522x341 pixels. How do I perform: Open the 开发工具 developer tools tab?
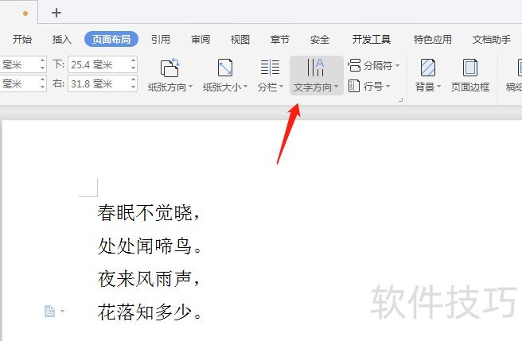click(371, 39)
